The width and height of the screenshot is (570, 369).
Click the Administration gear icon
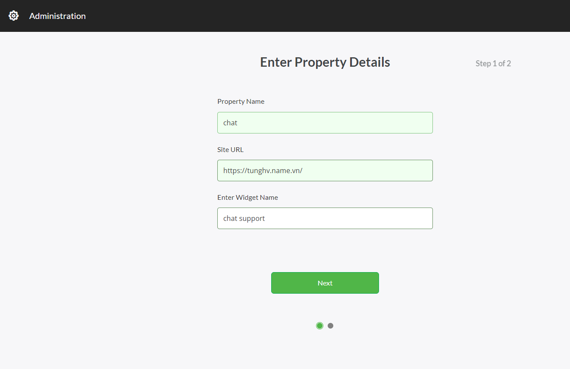14,16
